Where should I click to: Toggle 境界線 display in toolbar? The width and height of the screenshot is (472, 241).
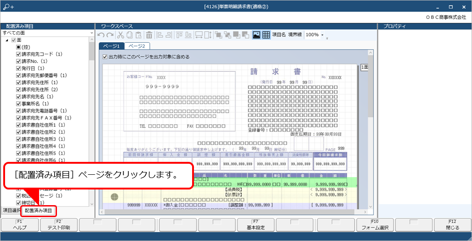pos(295,35)
